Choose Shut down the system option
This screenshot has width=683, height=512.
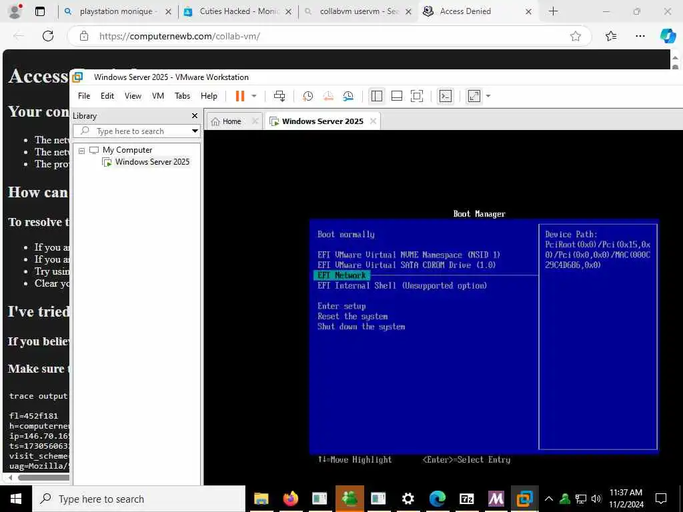[x=361, y=327]
